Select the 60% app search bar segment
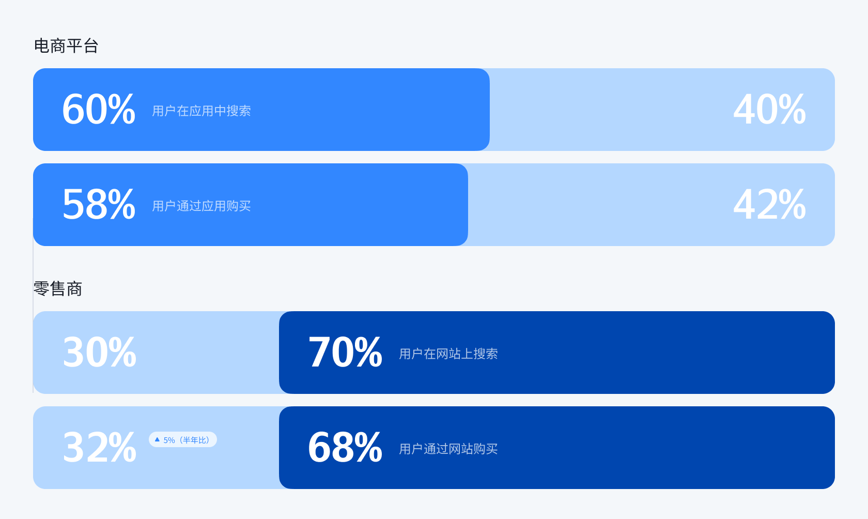Image resolution: width=868 pixels, height=519 pixels. (x=261, y=110)
